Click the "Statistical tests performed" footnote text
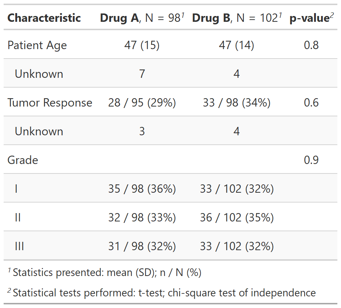The height and width of the screenshot is (308, 341). (x=164, y=293)
